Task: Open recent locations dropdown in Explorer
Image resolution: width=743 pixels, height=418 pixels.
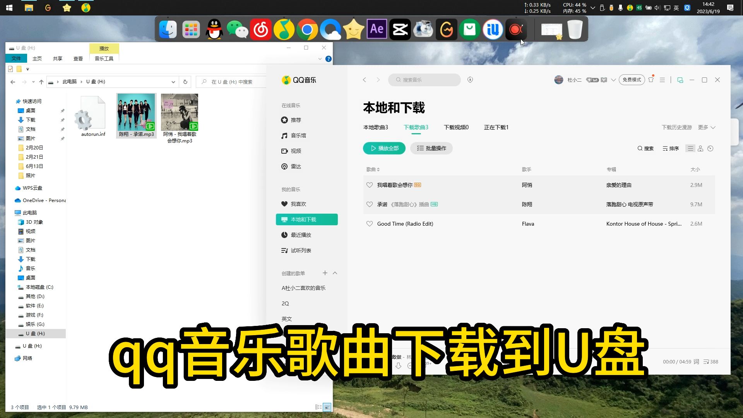Action: 33,82
